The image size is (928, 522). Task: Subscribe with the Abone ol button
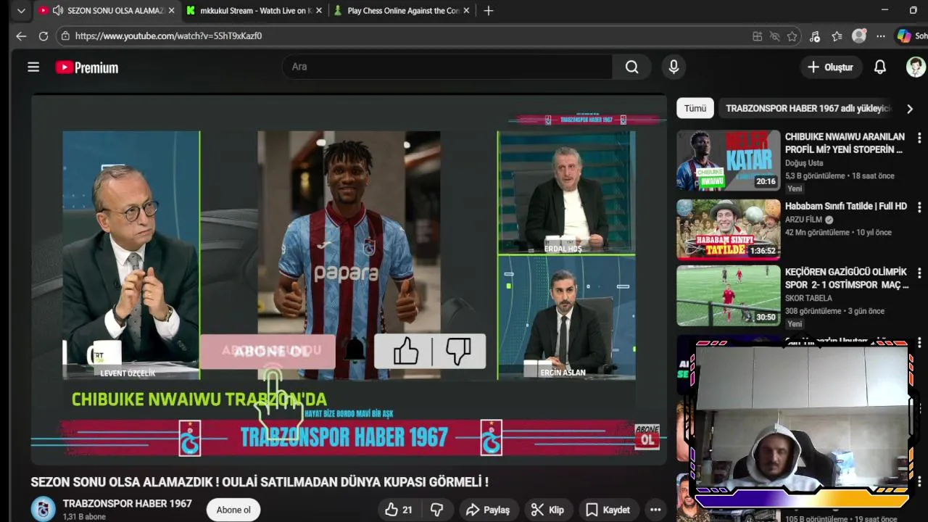(x=233, y=510)
